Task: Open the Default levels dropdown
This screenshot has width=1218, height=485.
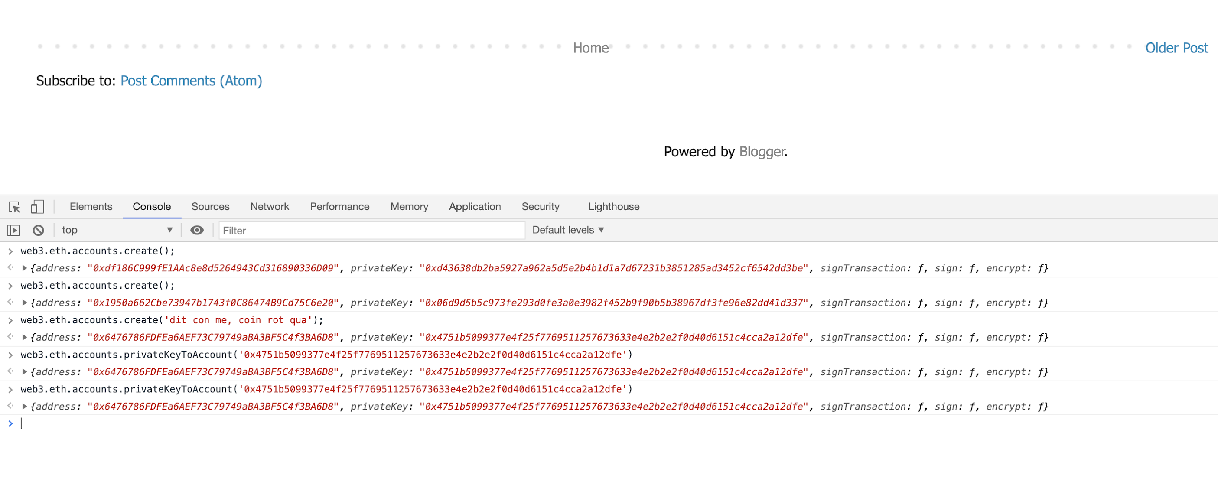Action: point(568,230)
